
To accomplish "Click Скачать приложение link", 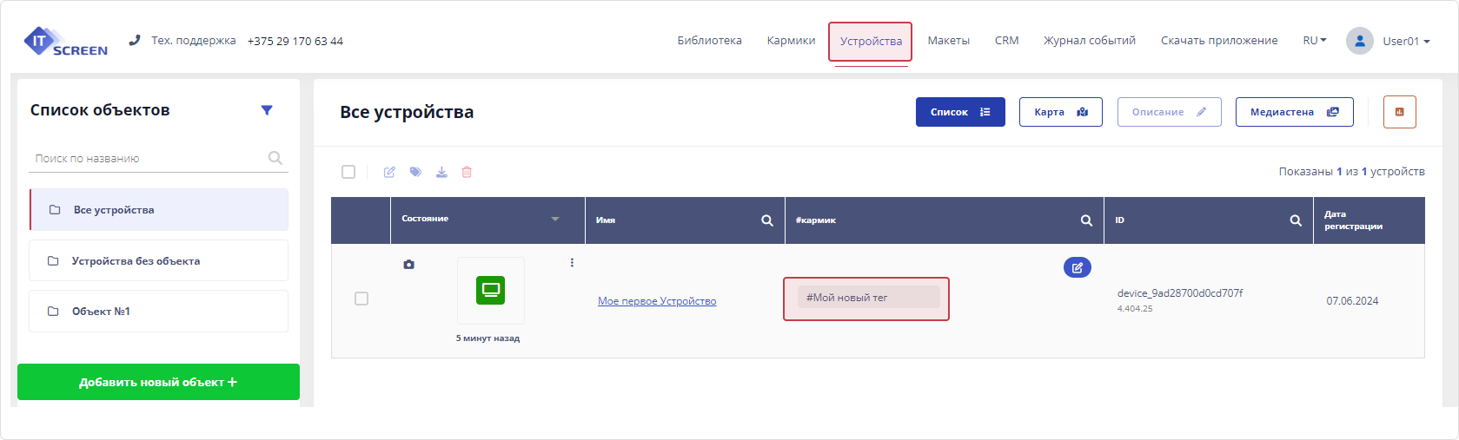I will point(1219,41).
